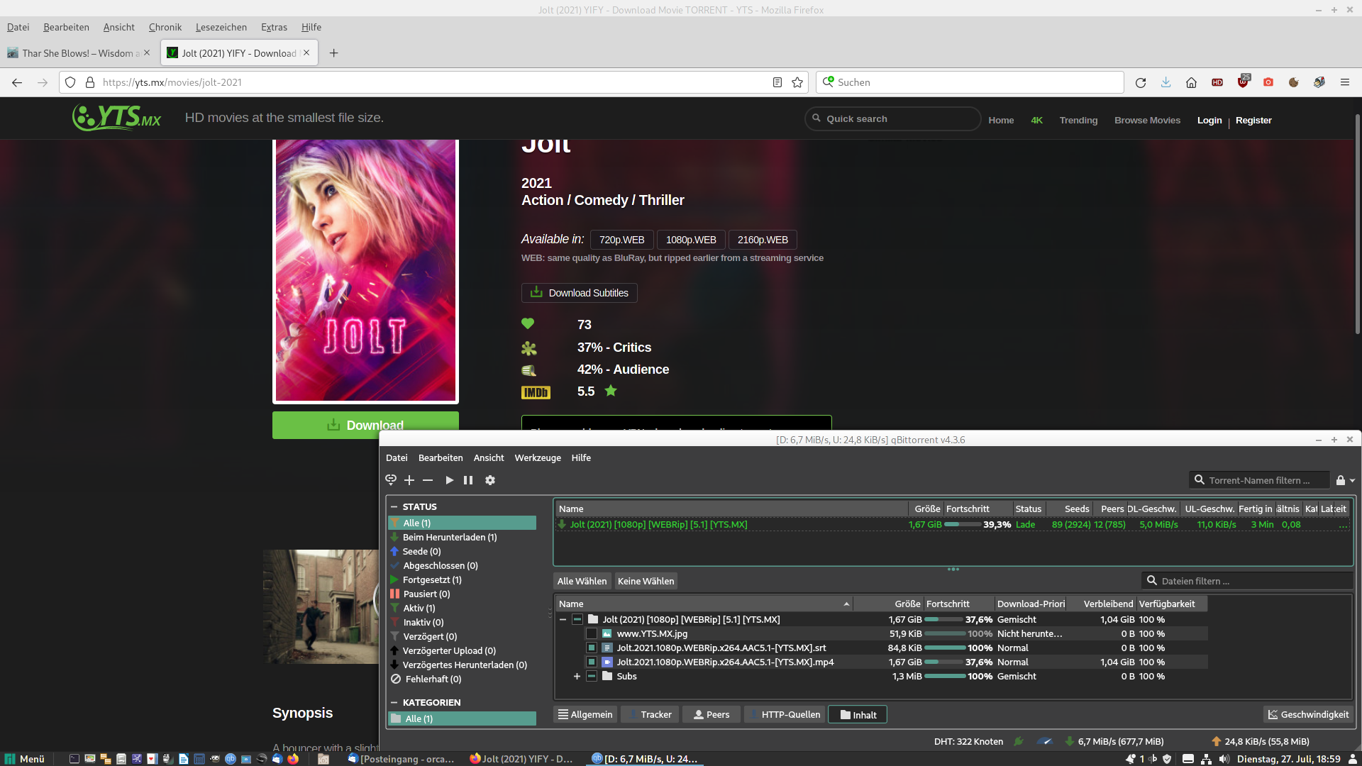Open Firefox Chronik menu

click(165, 27)
